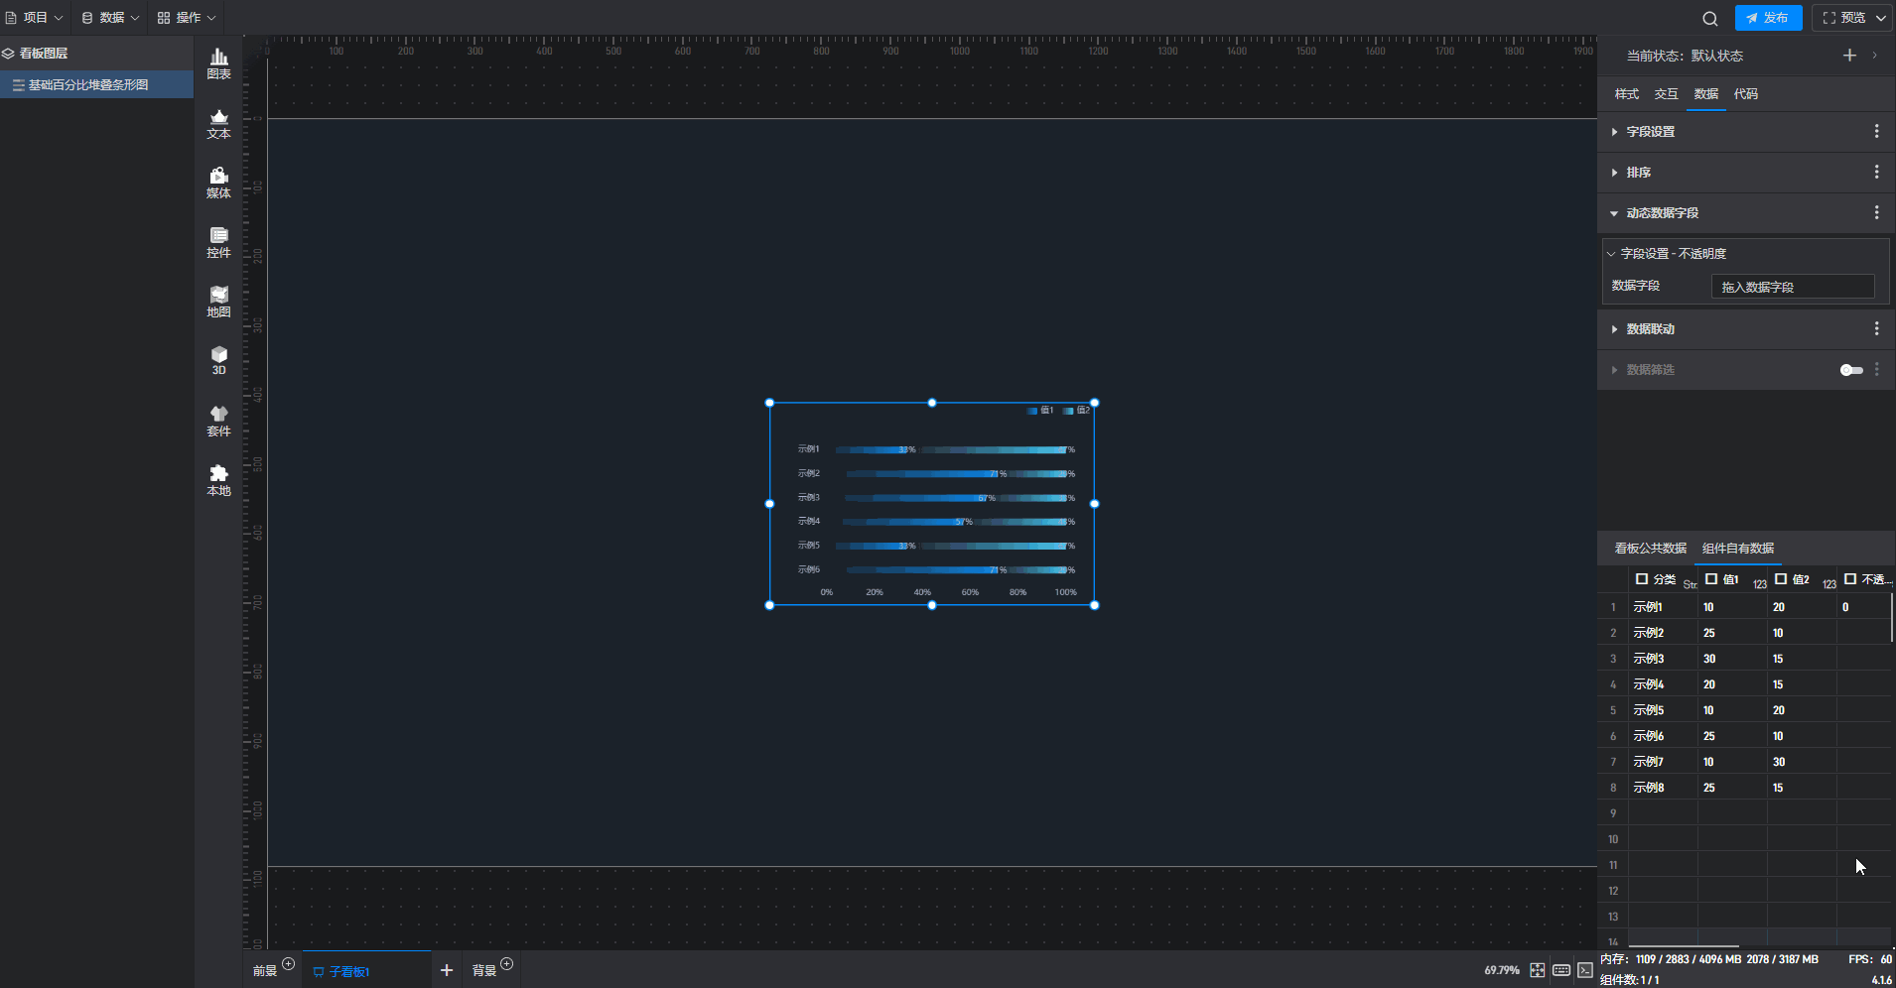The height and width of the screenshot is (988, 1896).
Task: Click the 发布 publish button
Action: [1768, 18]
